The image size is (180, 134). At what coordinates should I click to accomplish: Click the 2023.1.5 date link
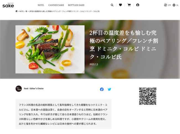pyautogui.click(x=94, y=64)
